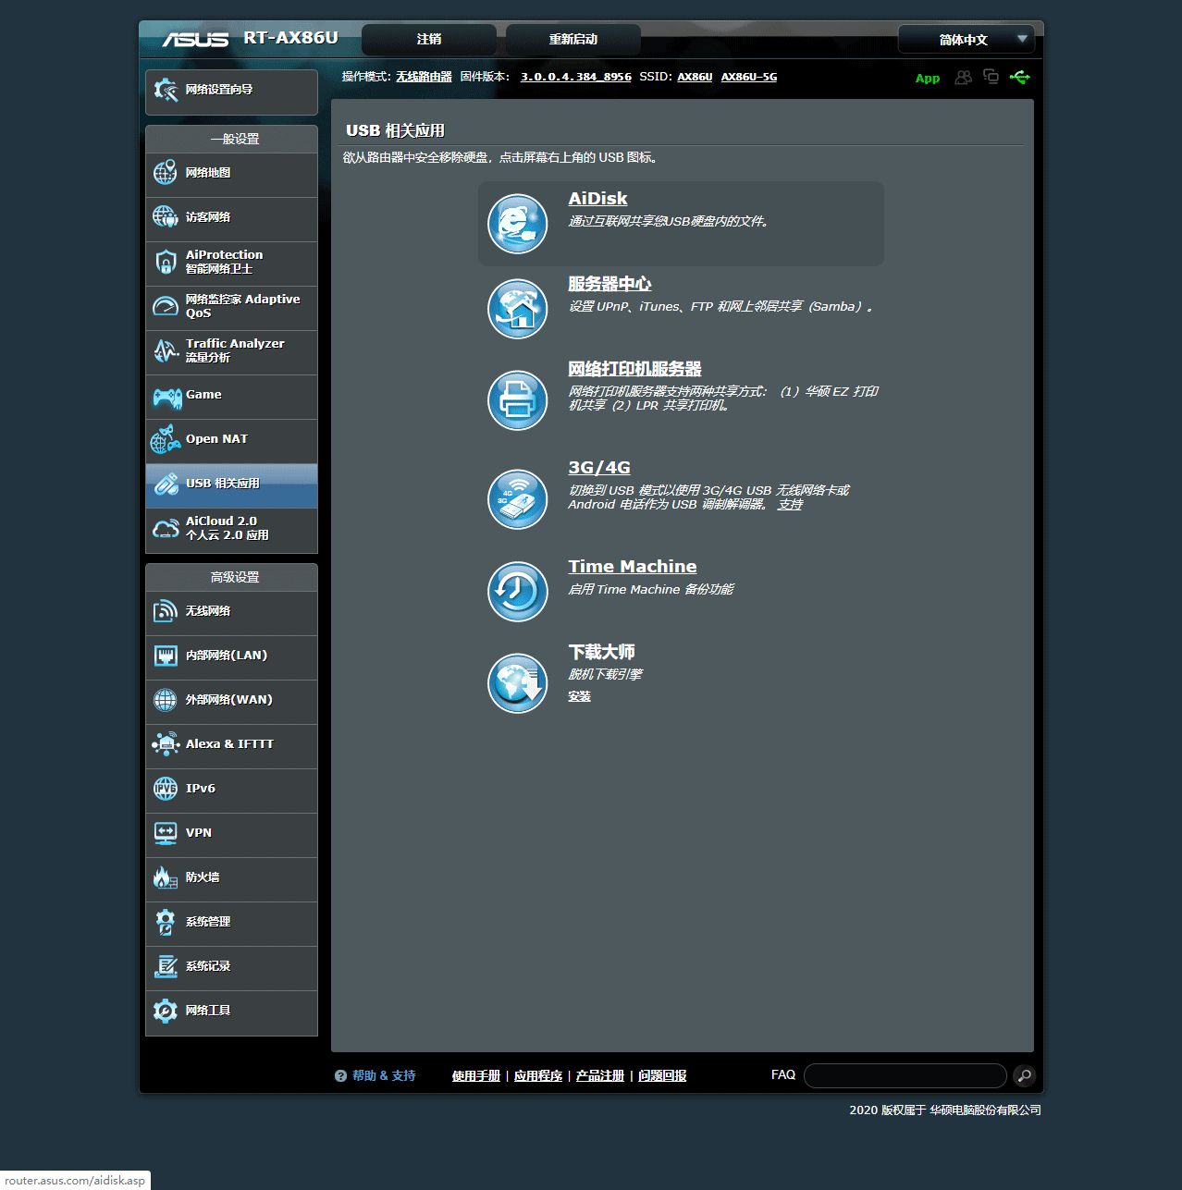This screenshot has height=1190, width=1182.
Task: Click the connected clients users icon in header
Action: [x=963, y=78]
